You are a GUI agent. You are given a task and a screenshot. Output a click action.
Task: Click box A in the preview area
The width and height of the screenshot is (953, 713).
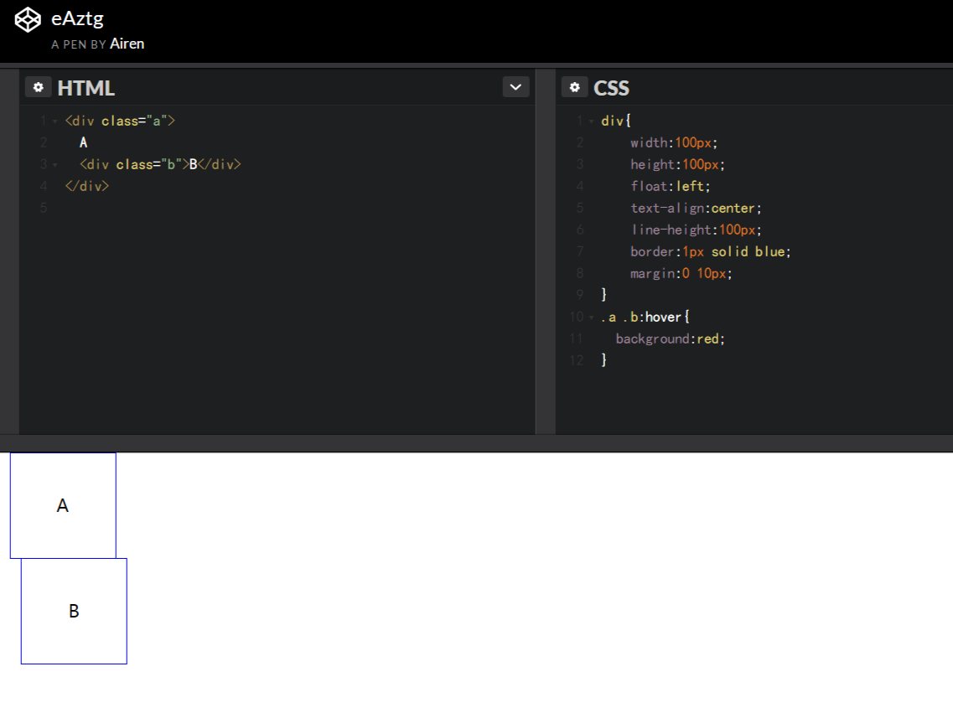62,504
